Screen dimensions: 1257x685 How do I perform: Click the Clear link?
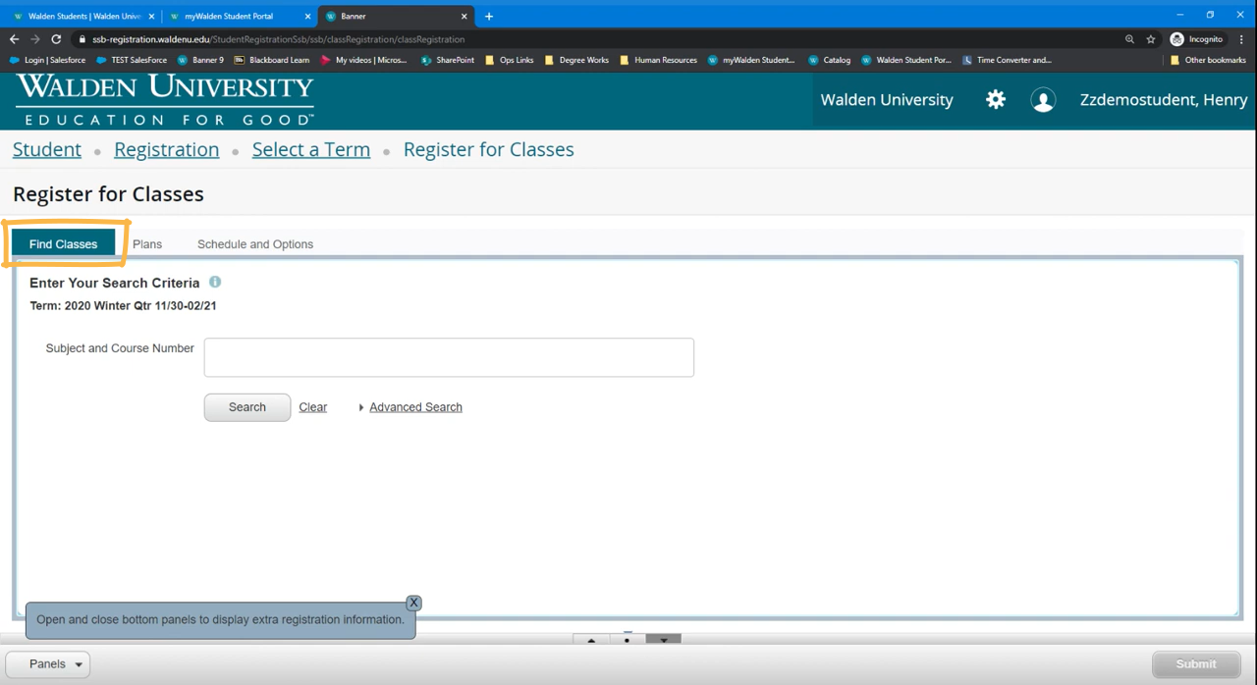click(313, 407)
